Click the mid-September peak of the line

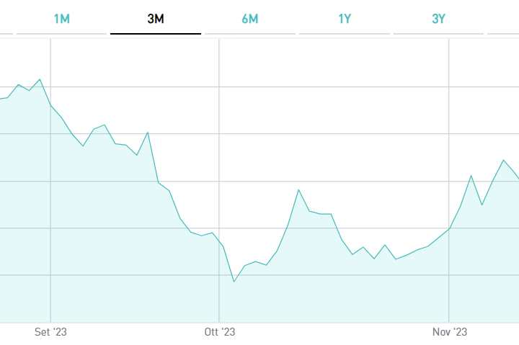tap(105, 125)
